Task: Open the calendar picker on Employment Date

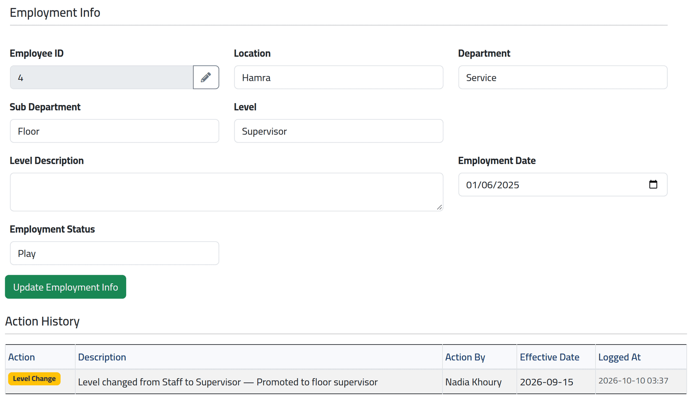Action: [x=653, y=184]
